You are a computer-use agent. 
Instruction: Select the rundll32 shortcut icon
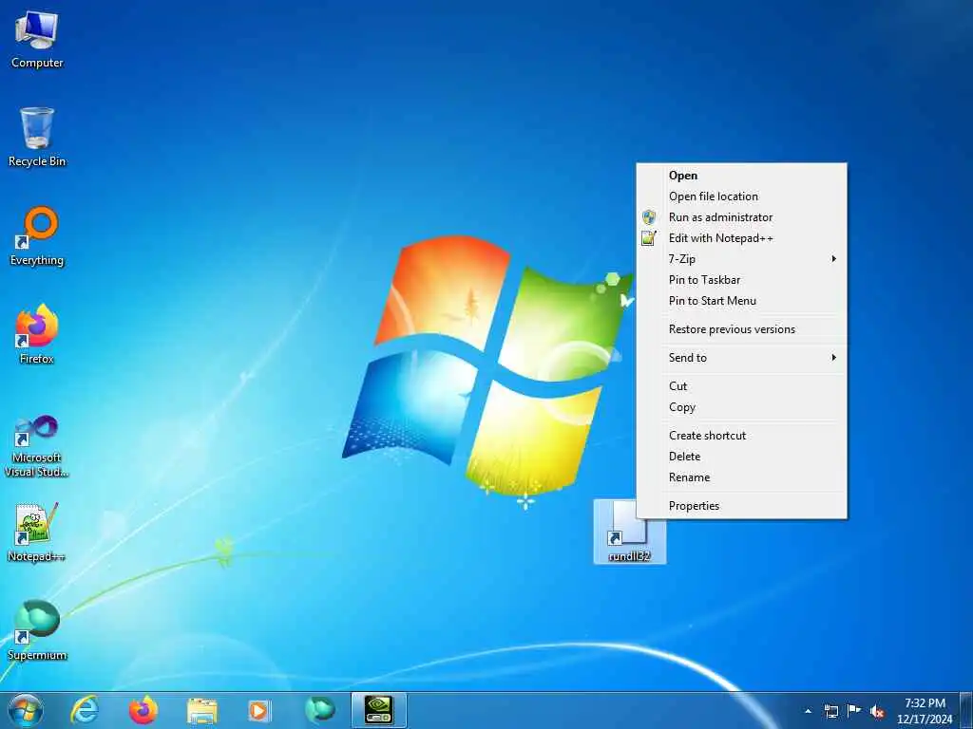tap(629, 532)
